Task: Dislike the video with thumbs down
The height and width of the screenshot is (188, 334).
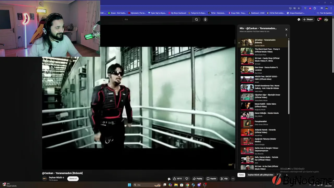Action: pos(187,179)
